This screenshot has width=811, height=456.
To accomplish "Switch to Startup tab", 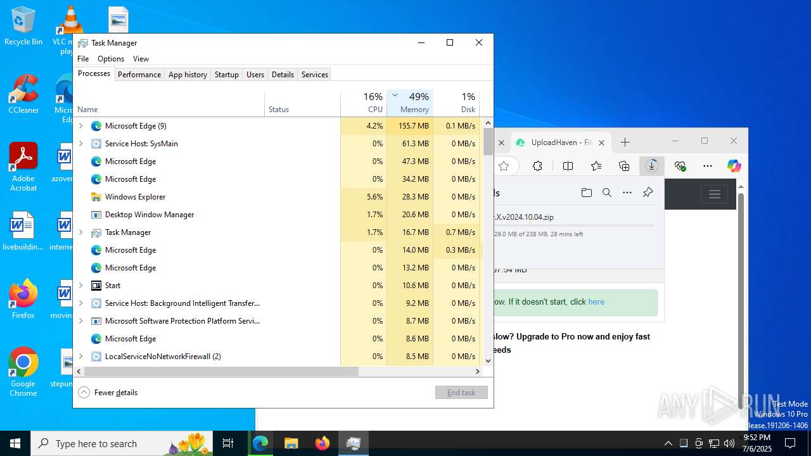I will tap(226, 75).
